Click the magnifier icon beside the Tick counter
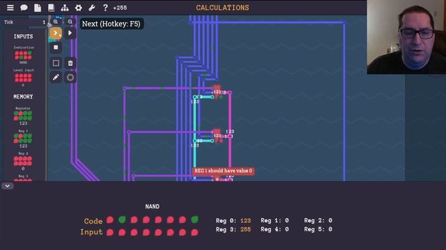The image size is (446, 250). [56, 22]
